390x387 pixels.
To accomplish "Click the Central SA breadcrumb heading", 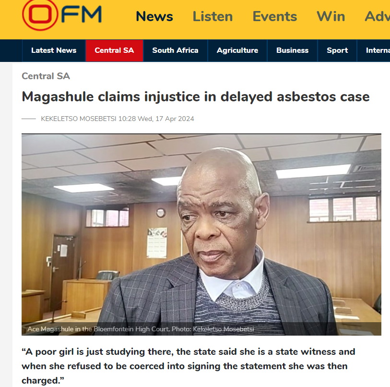I will click(x=46, y=76).
